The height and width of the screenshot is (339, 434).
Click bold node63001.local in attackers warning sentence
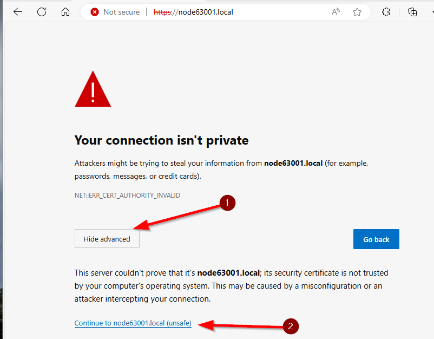click(x=293, y=163)
